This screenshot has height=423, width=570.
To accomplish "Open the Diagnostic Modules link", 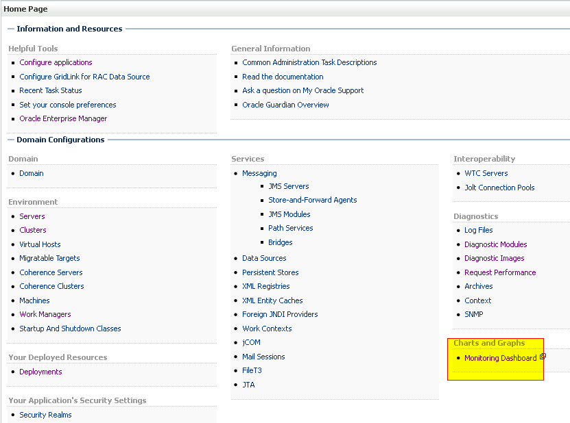I will click(x=495, y=244).
